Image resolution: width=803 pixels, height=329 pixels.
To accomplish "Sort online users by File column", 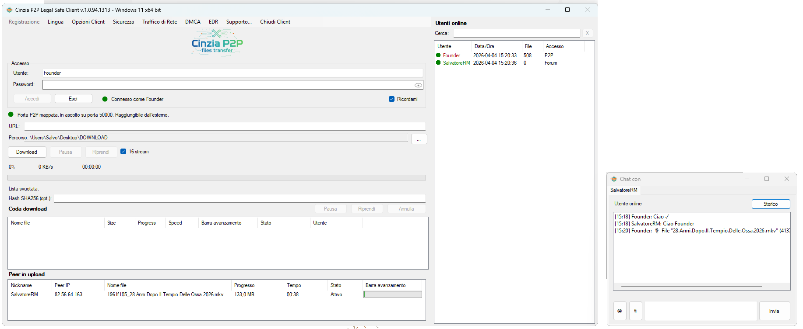I will coord(532,46).
